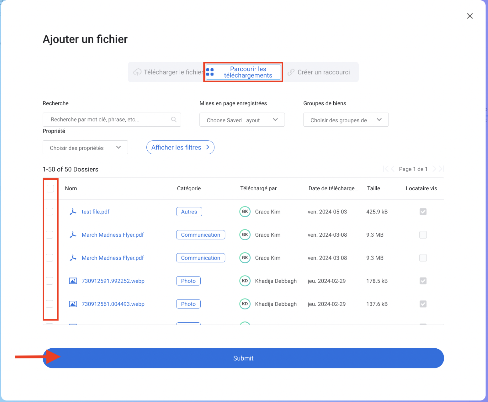488x402 pixels.
Task: Switch to Créer un raccourci tab
Action: 319,72
